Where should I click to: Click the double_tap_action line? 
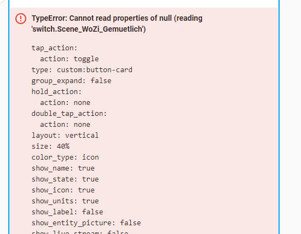(x=69, y=114)
